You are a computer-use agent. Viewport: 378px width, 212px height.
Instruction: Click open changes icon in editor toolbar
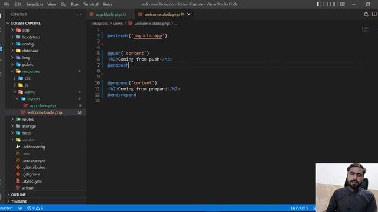pos(366,14)
